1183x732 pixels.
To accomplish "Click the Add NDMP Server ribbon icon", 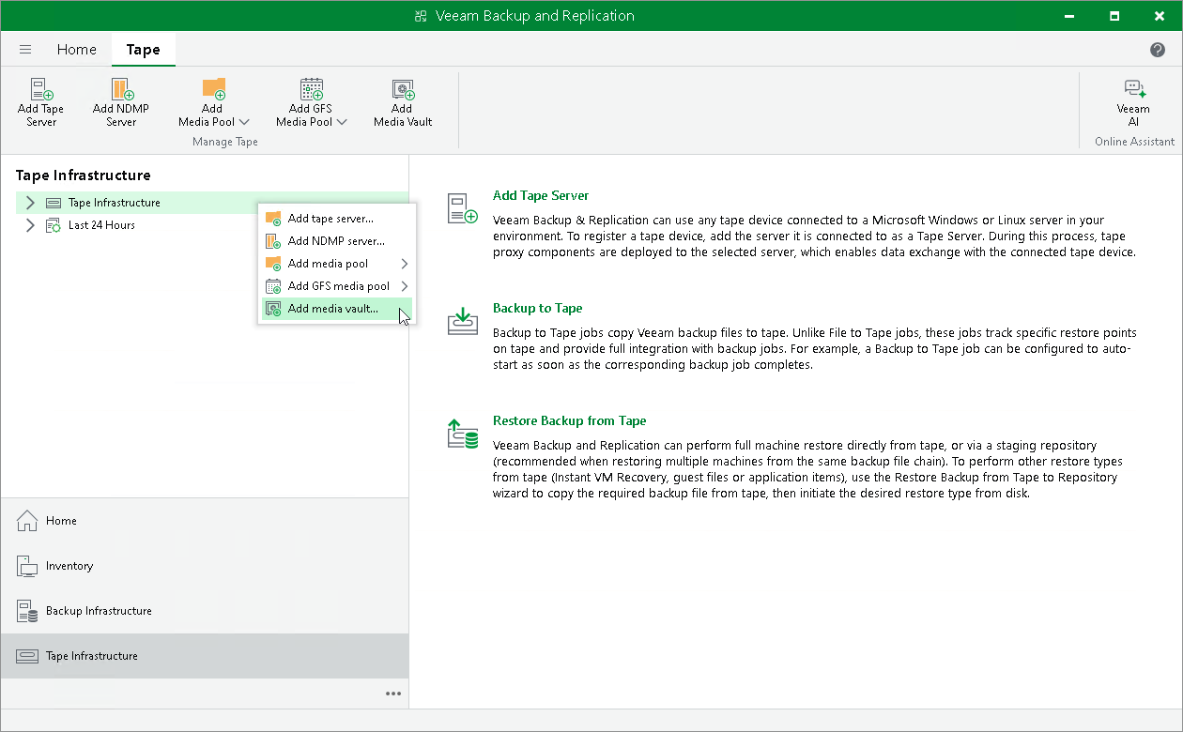I will (122, 89).
